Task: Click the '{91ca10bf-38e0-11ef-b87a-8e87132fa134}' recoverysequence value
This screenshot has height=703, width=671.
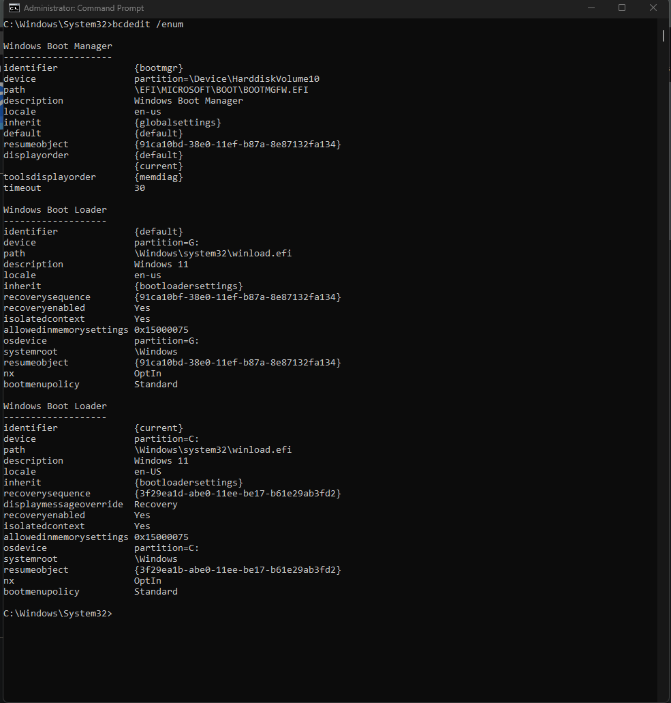Action: 237,297
